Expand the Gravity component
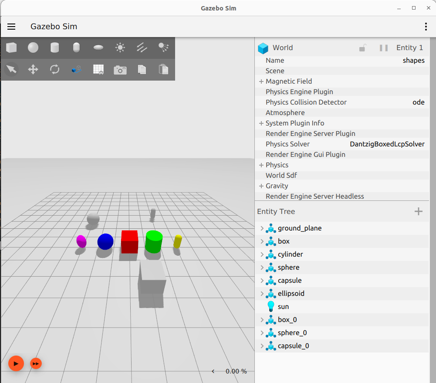Viewport: 436px width, 383px height. pyautogui.click(x=261, y=186)
